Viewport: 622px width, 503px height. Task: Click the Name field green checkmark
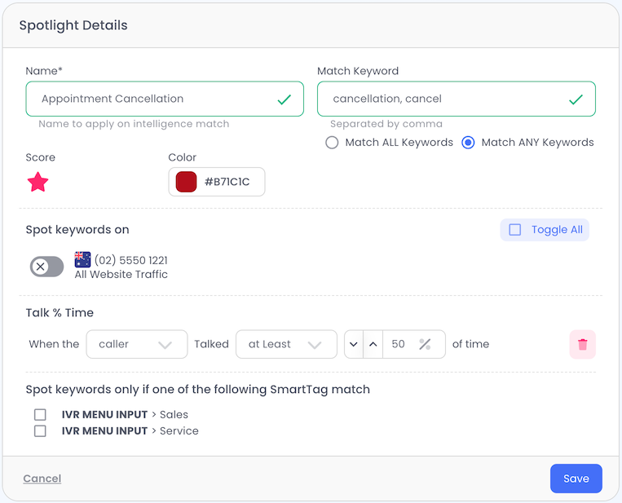click(285, 99)
